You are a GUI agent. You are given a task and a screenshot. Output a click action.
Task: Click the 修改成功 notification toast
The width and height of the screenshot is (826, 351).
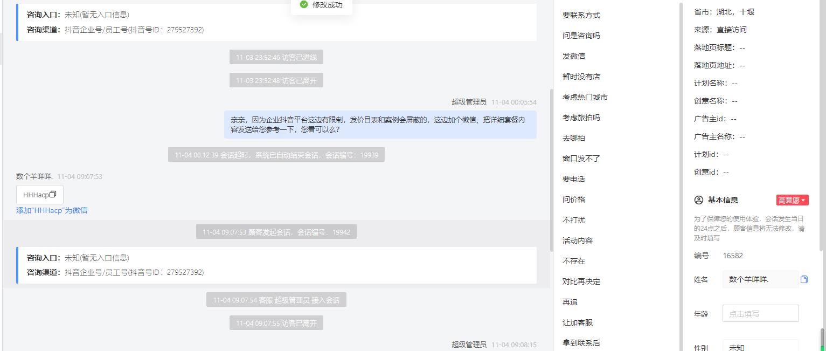tap(322, 5)
